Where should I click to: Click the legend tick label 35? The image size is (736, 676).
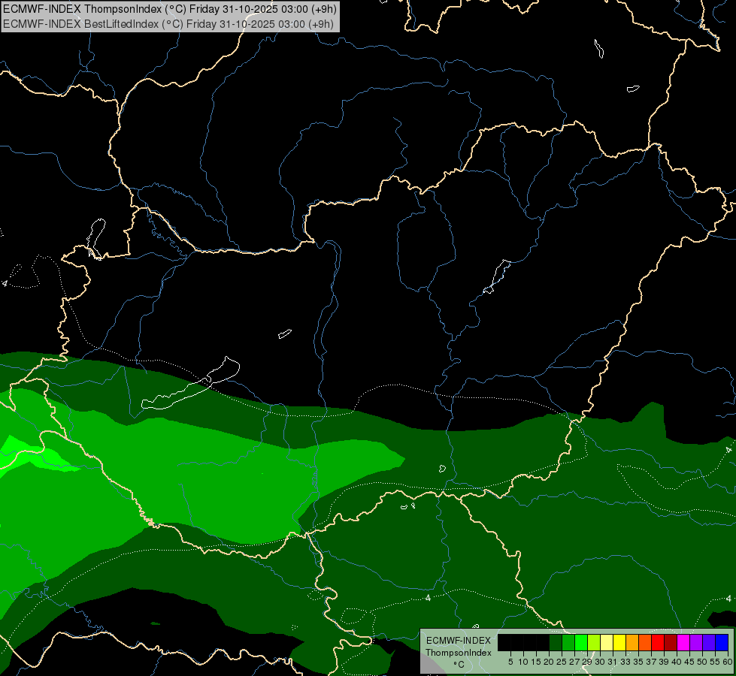coord(638,662)
